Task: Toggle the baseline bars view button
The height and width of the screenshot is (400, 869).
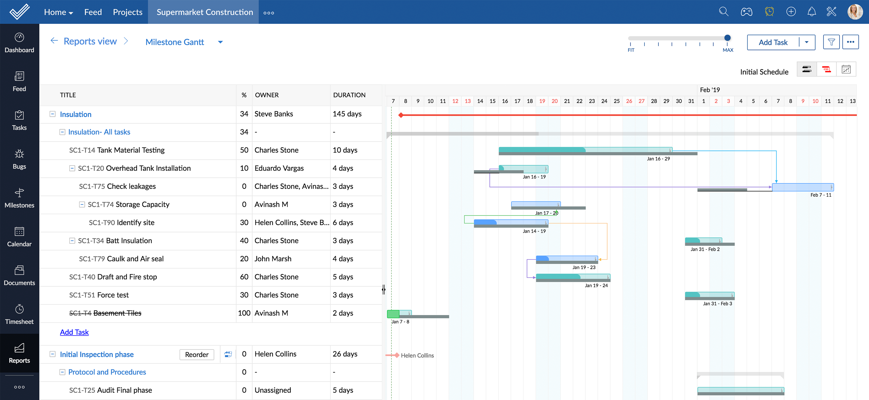Action: click(807, 70)
